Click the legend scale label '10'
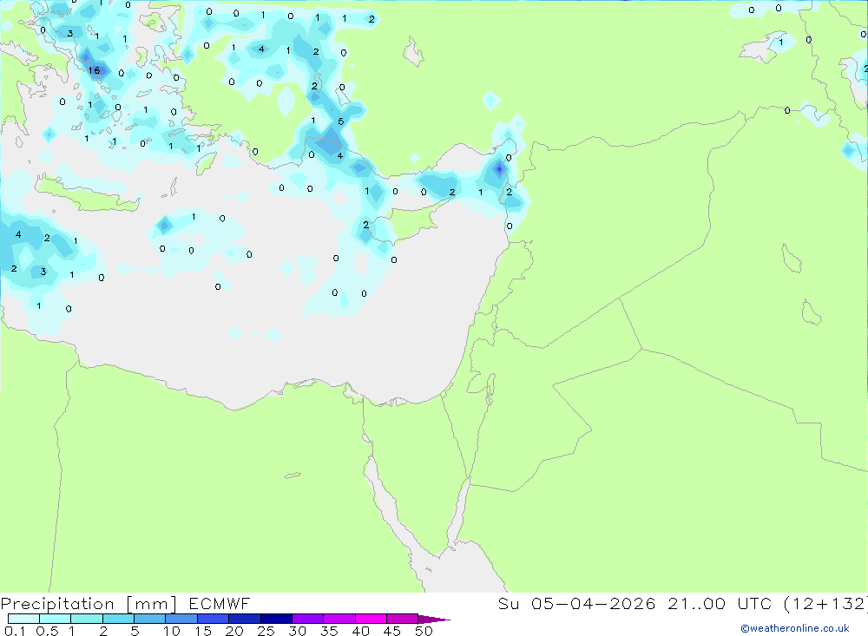Image resolution: width=868 pixels, height=636 pixels. pyautogui.click(x=171, y=631)
